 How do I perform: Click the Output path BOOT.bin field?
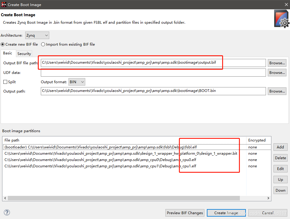pos(153,91)
